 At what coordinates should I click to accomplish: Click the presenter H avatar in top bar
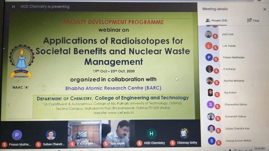(14, 7)
